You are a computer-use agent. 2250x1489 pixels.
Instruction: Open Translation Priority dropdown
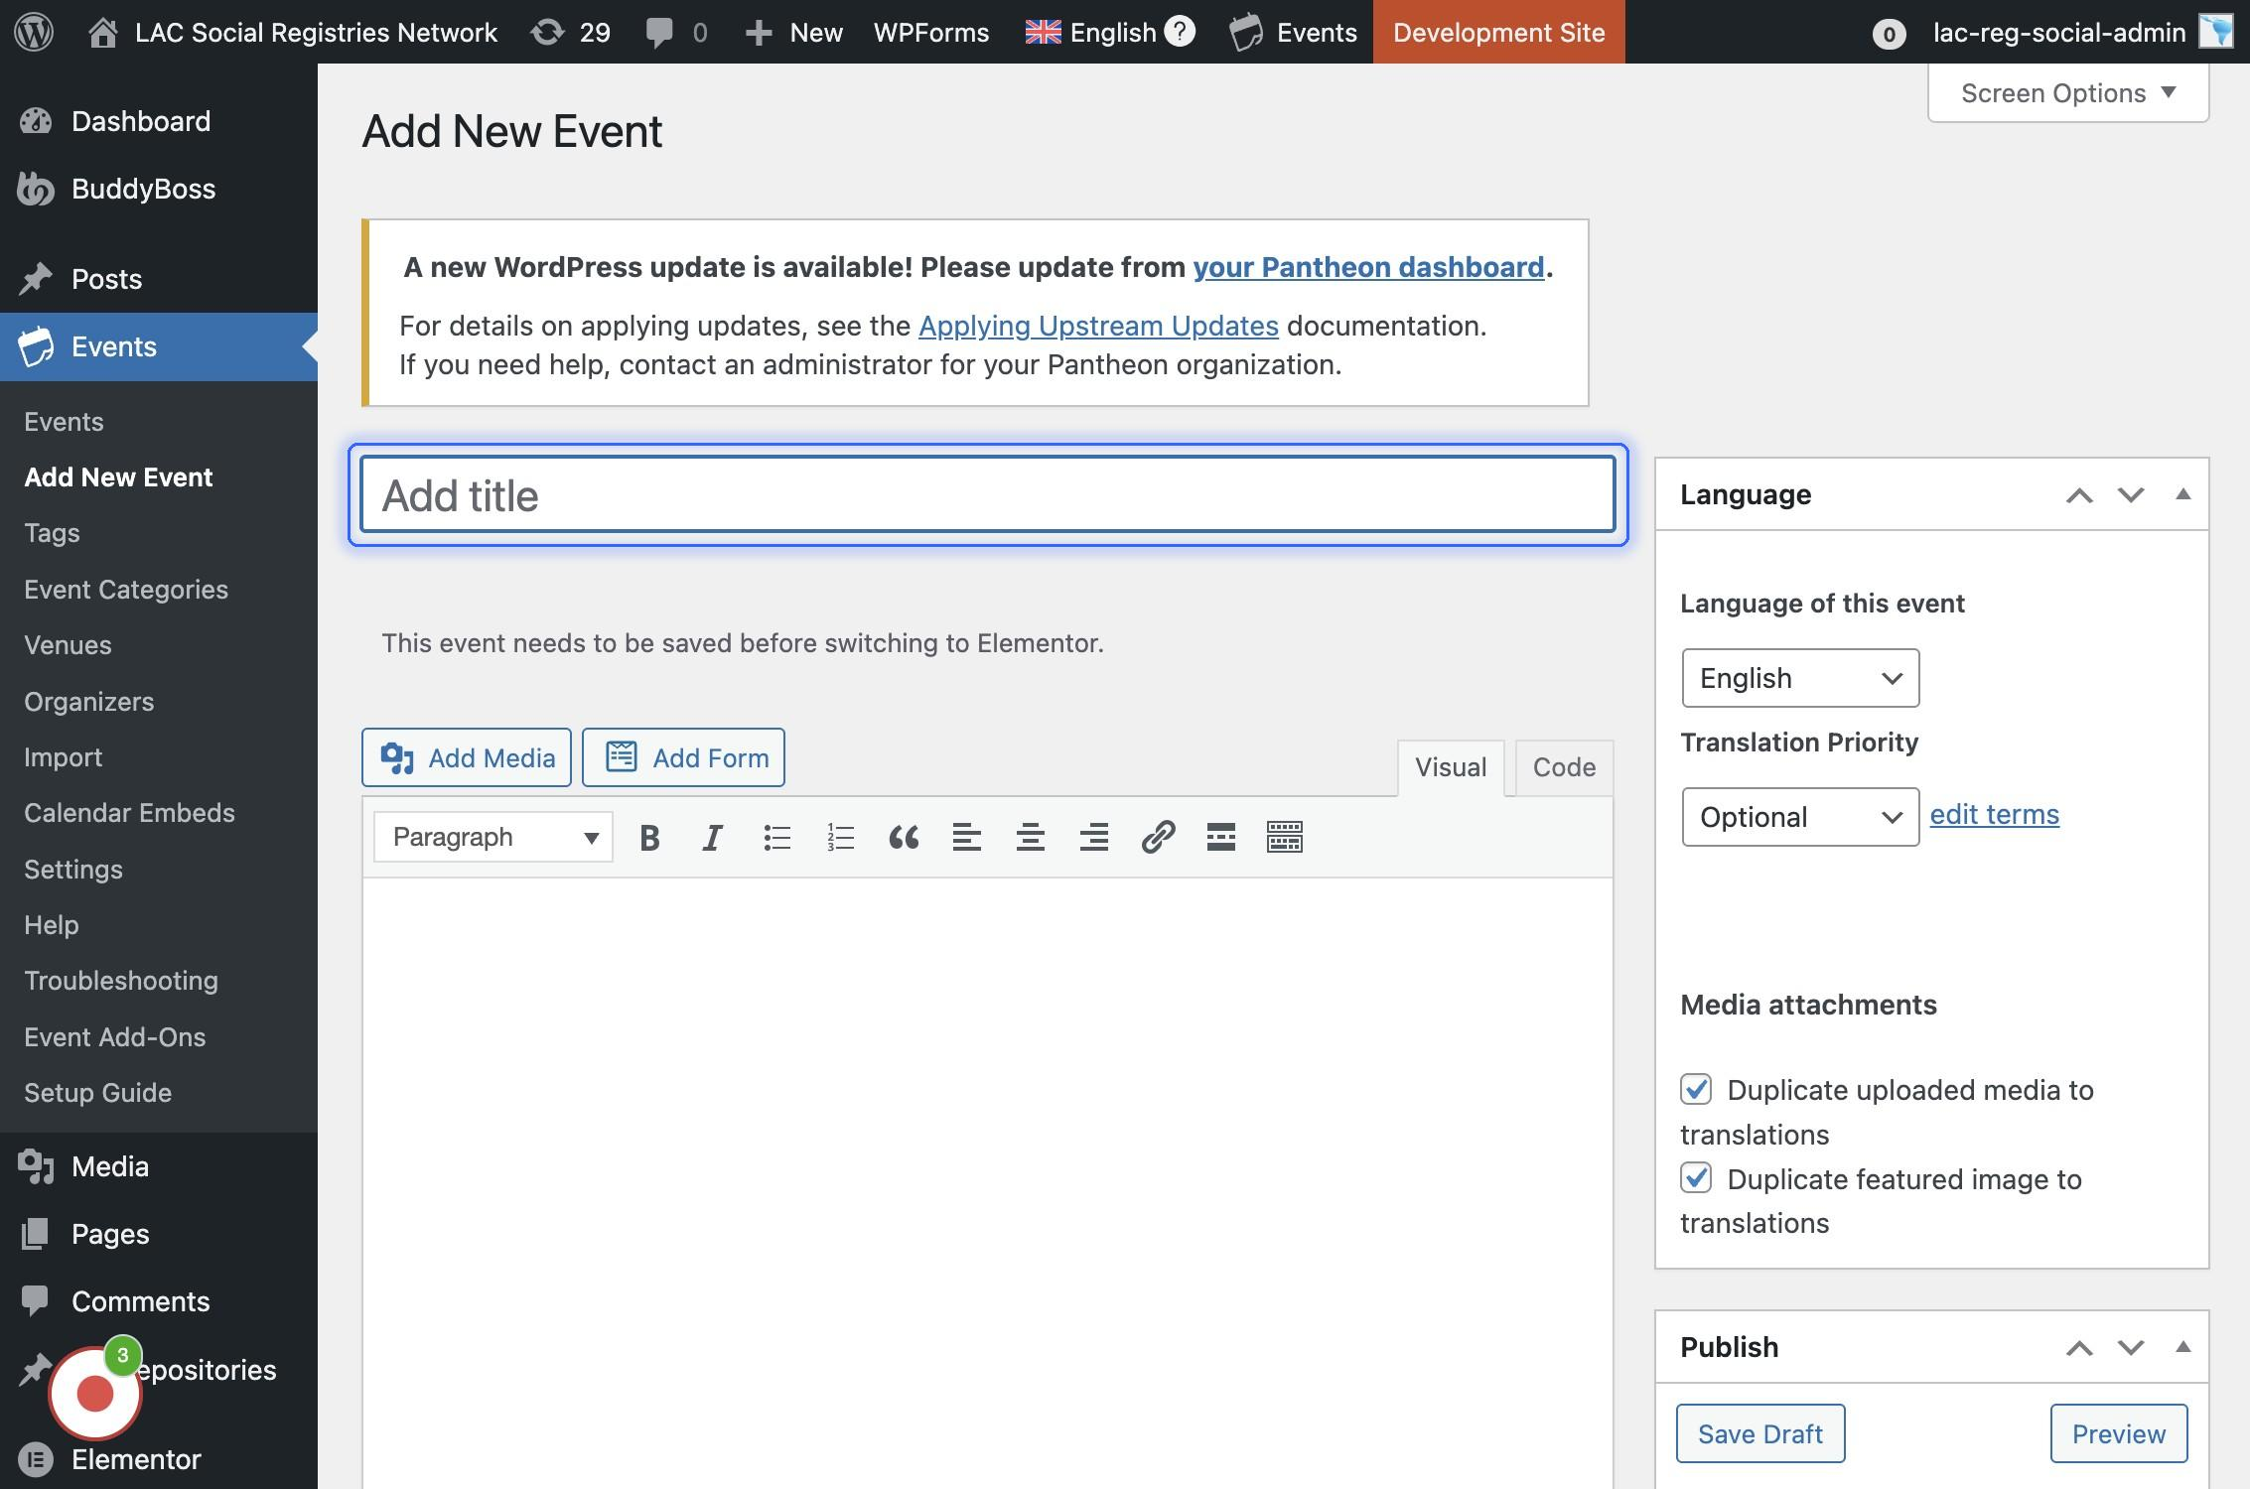point(1799,817)
